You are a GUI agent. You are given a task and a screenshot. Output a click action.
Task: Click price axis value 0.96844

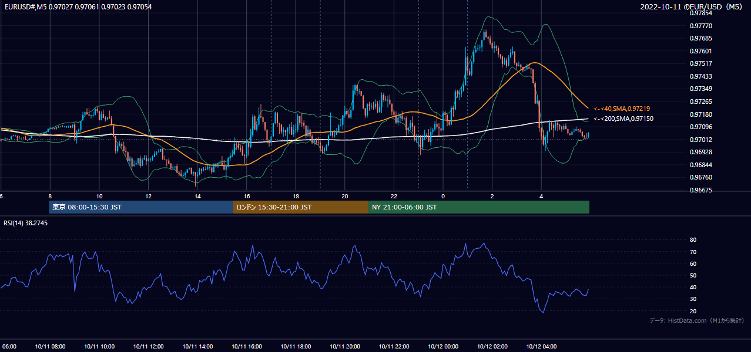click(700, 165)
